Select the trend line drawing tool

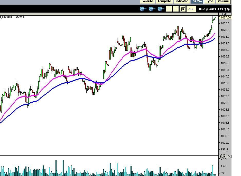(176, 9)
